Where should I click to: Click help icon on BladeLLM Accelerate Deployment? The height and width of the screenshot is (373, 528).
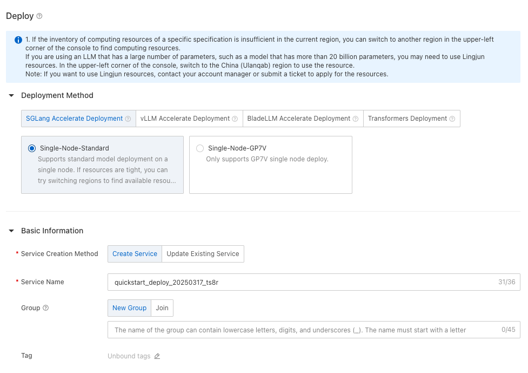click(x=356, y=119)
